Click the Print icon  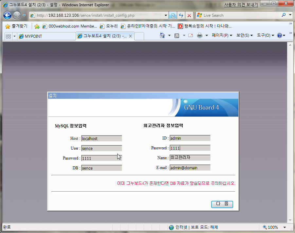200,35
